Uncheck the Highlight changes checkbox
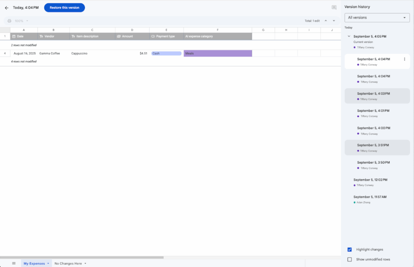This screenshot has width=414, height=267. click(350, 250)
